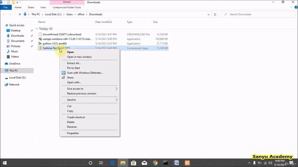Select This PC in the navigation pane

coord(14,71)
